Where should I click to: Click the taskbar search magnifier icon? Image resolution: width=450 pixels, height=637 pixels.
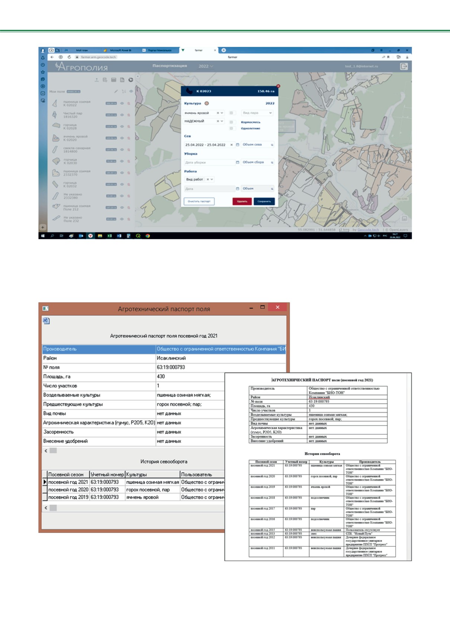(52, 236)
